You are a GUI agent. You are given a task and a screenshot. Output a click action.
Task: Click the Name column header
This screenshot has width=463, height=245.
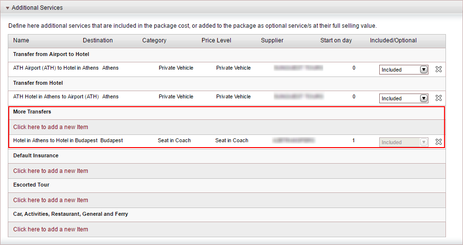point(21,40)
